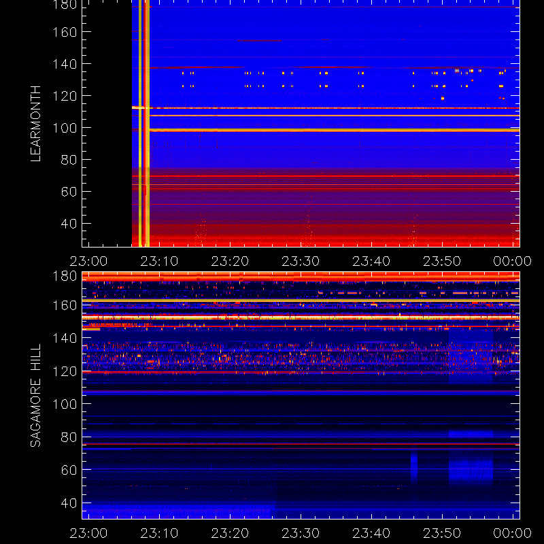The image size is (544, 544).
Task: Click the 120 frequency label on Learmonth axis
Action: (x=65, y=96)
